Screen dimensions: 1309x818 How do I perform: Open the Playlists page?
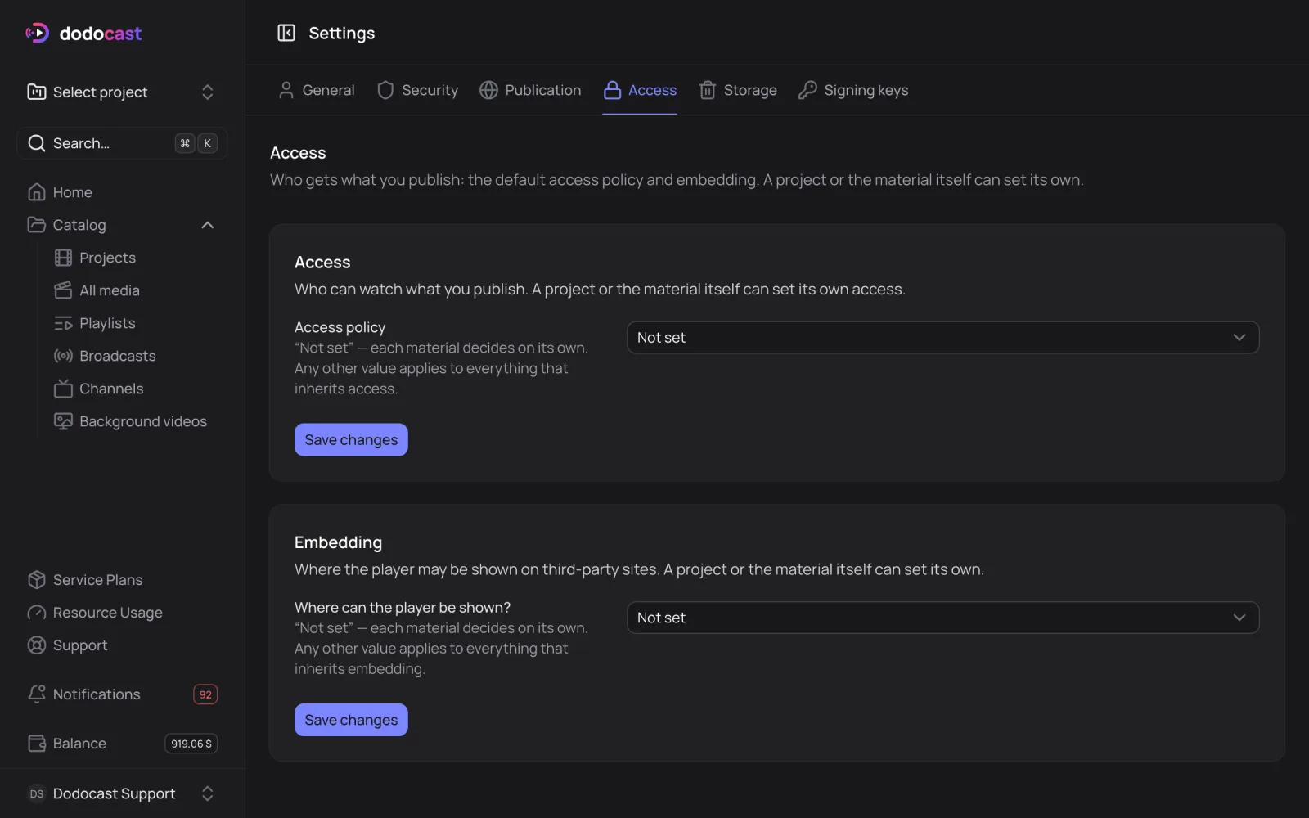107,323
